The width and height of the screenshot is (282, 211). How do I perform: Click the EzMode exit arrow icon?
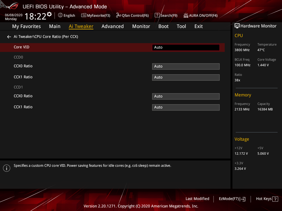click(x=243, y=199)
